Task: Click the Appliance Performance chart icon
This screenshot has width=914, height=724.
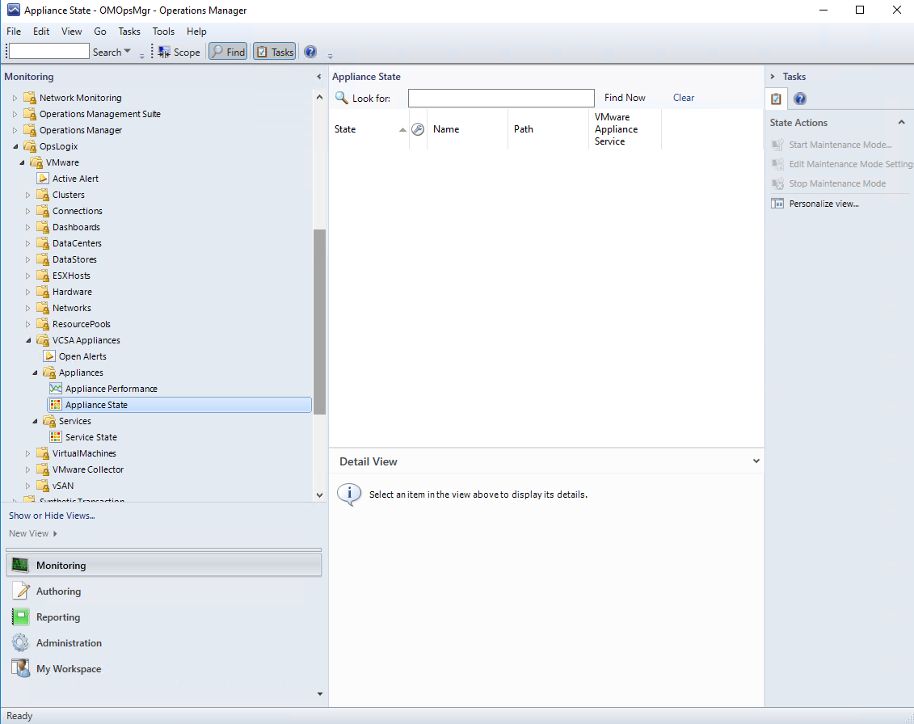Action: 56,388
